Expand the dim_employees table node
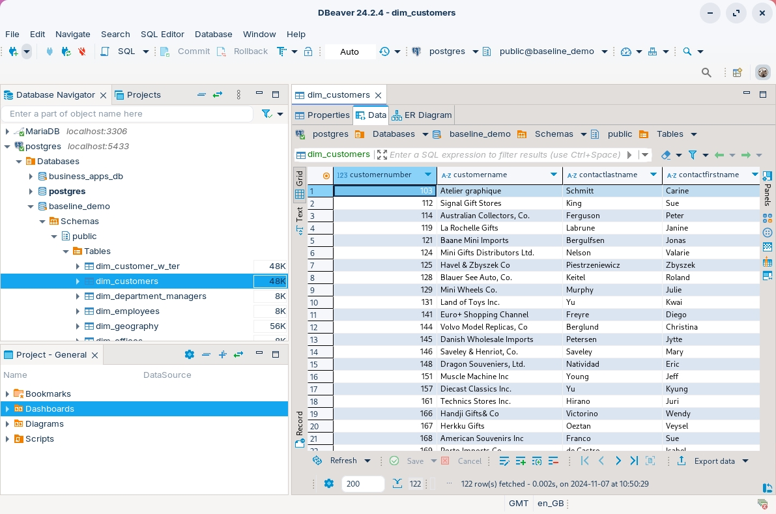The width and height of the screenshot is (776, 514). click(x=78, y=311)
